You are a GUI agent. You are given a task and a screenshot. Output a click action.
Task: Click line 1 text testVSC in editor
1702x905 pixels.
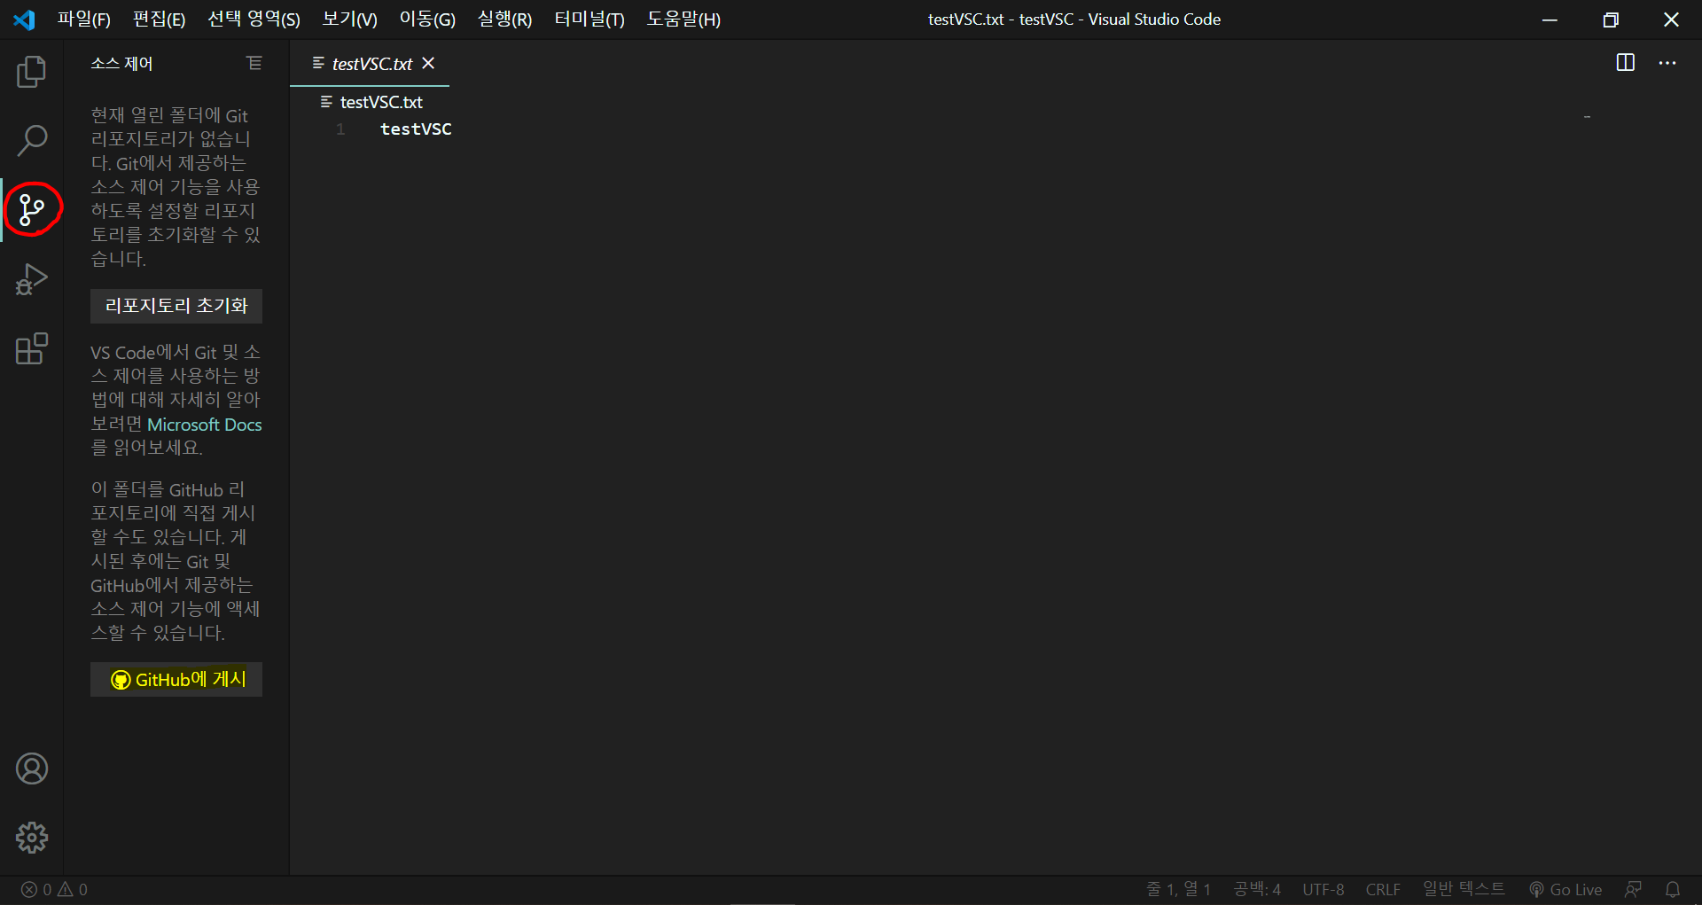click(416, 129)
